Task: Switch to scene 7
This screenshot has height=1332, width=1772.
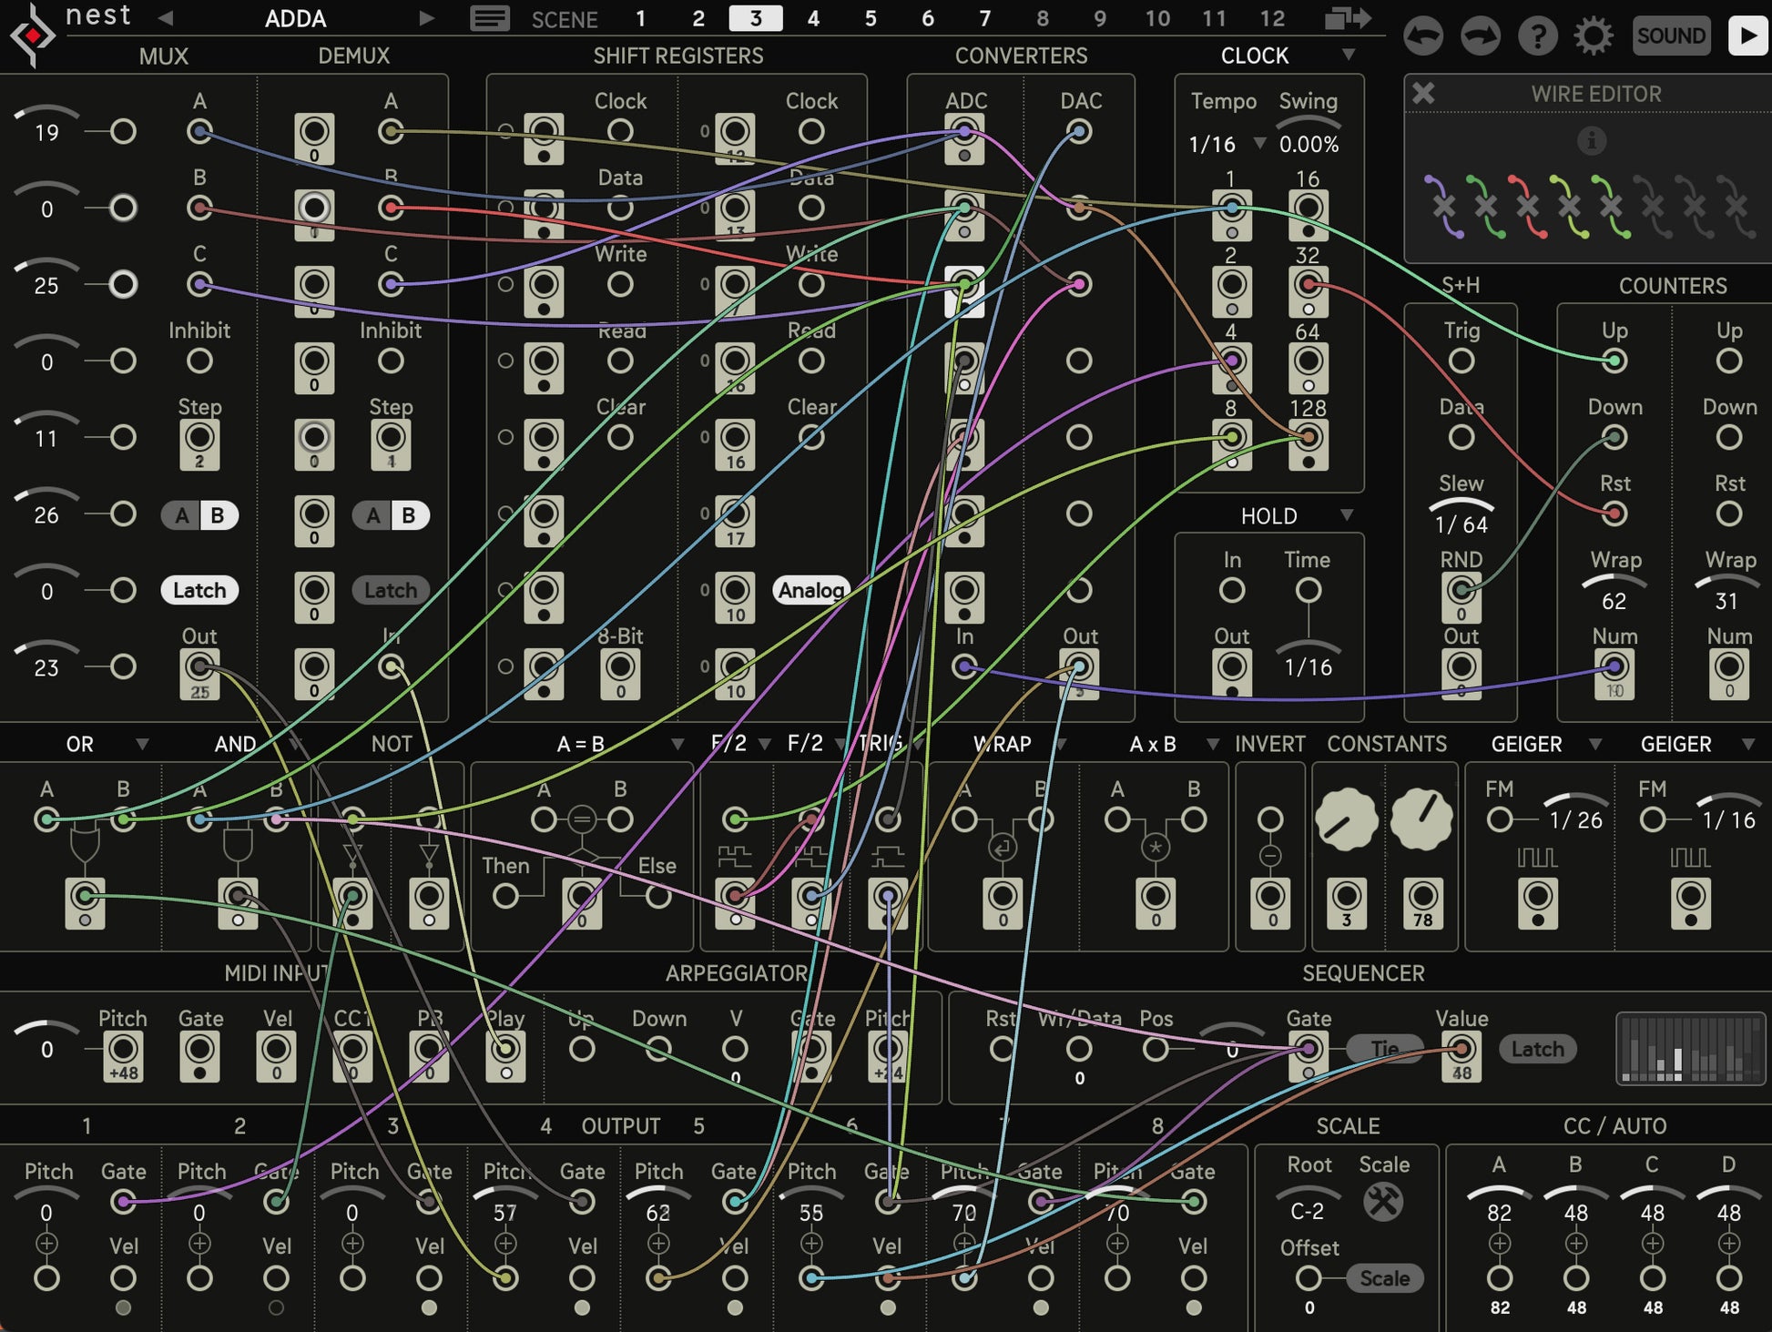Action: pyautogui.click(x=984, y=18)
